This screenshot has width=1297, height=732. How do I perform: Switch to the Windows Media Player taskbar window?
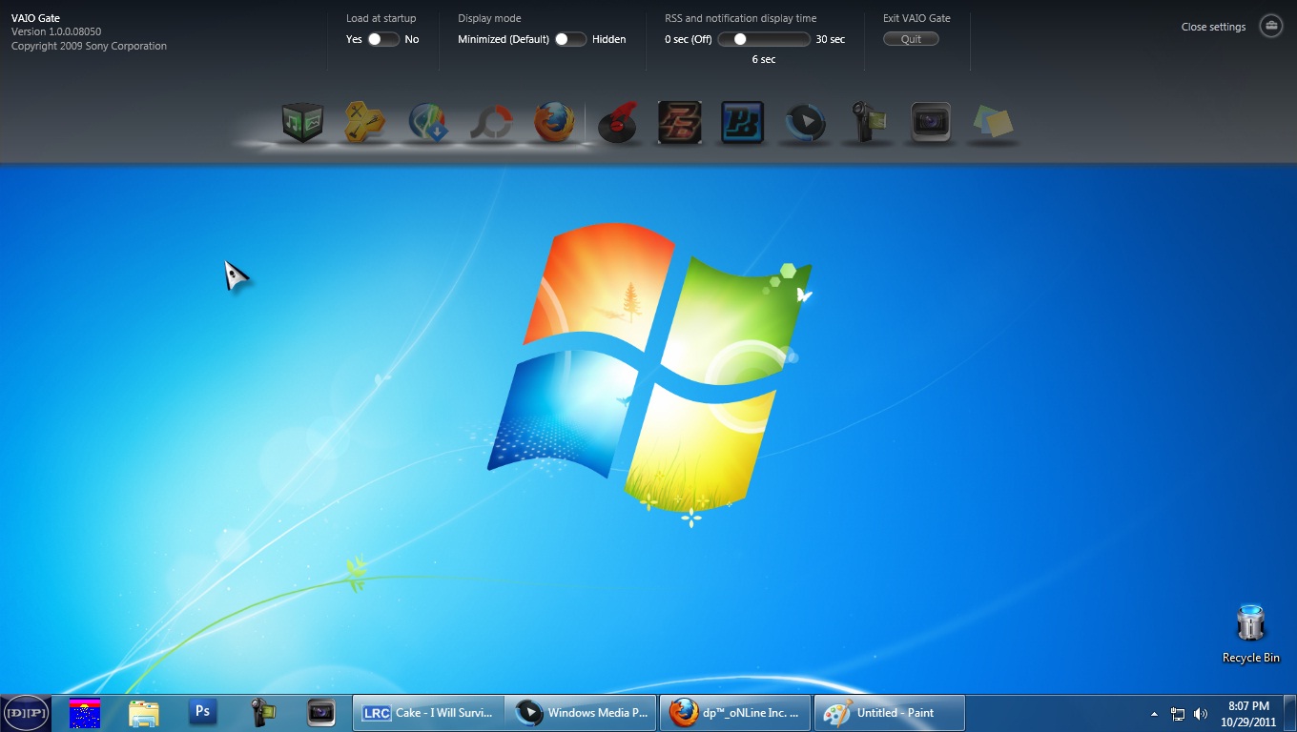coord(581,713)
